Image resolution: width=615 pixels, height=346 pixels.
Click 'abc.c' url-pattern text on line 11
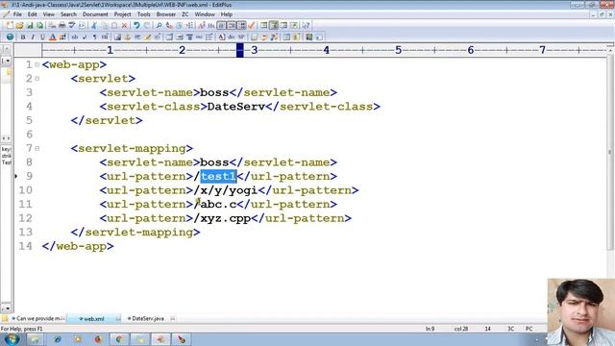[218, 204]
